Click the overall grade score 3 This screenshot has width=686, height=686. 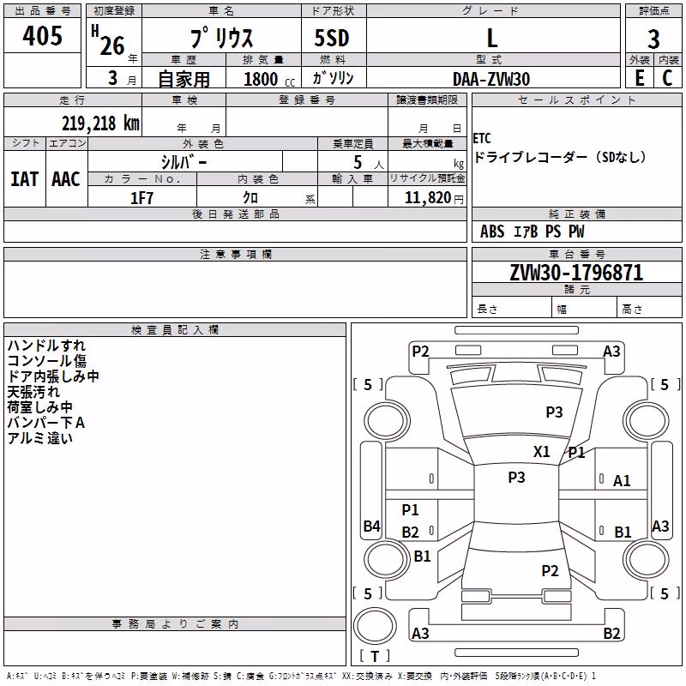653,39
